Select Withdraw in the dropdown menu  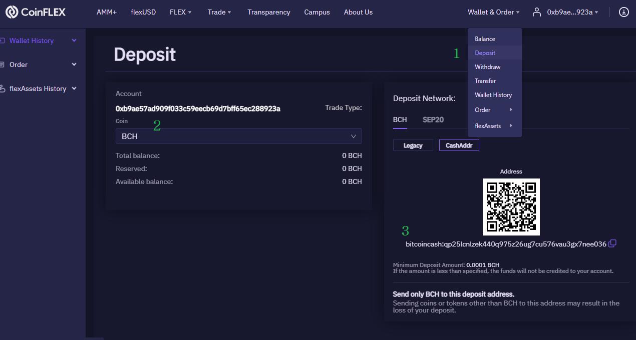[x=495, y=67]
